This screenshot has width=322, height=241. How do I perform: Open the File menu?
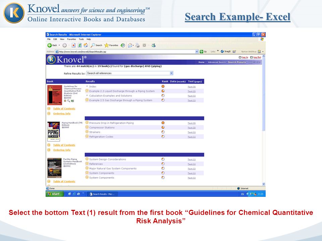click(x=49, y=39)
